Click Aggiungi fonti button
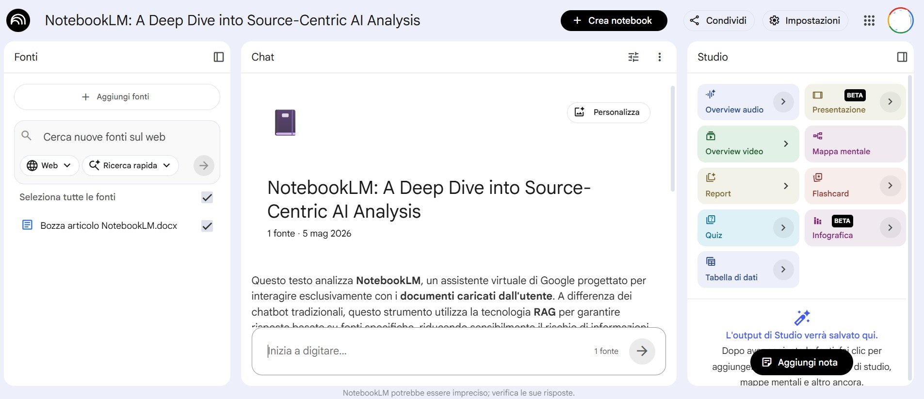The width and height of the screenshot is (924, 399). pos(117,97)
